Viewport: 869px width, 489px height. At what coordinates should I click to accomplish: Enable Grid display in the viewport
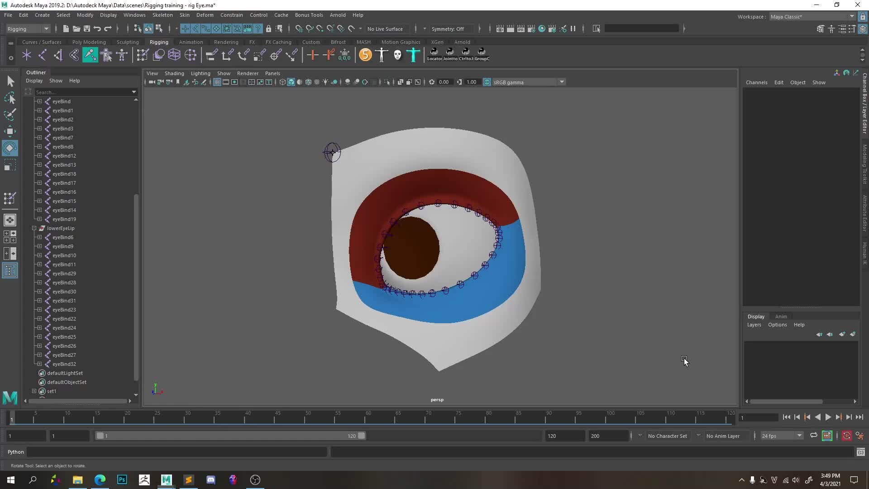pos(217,82)
